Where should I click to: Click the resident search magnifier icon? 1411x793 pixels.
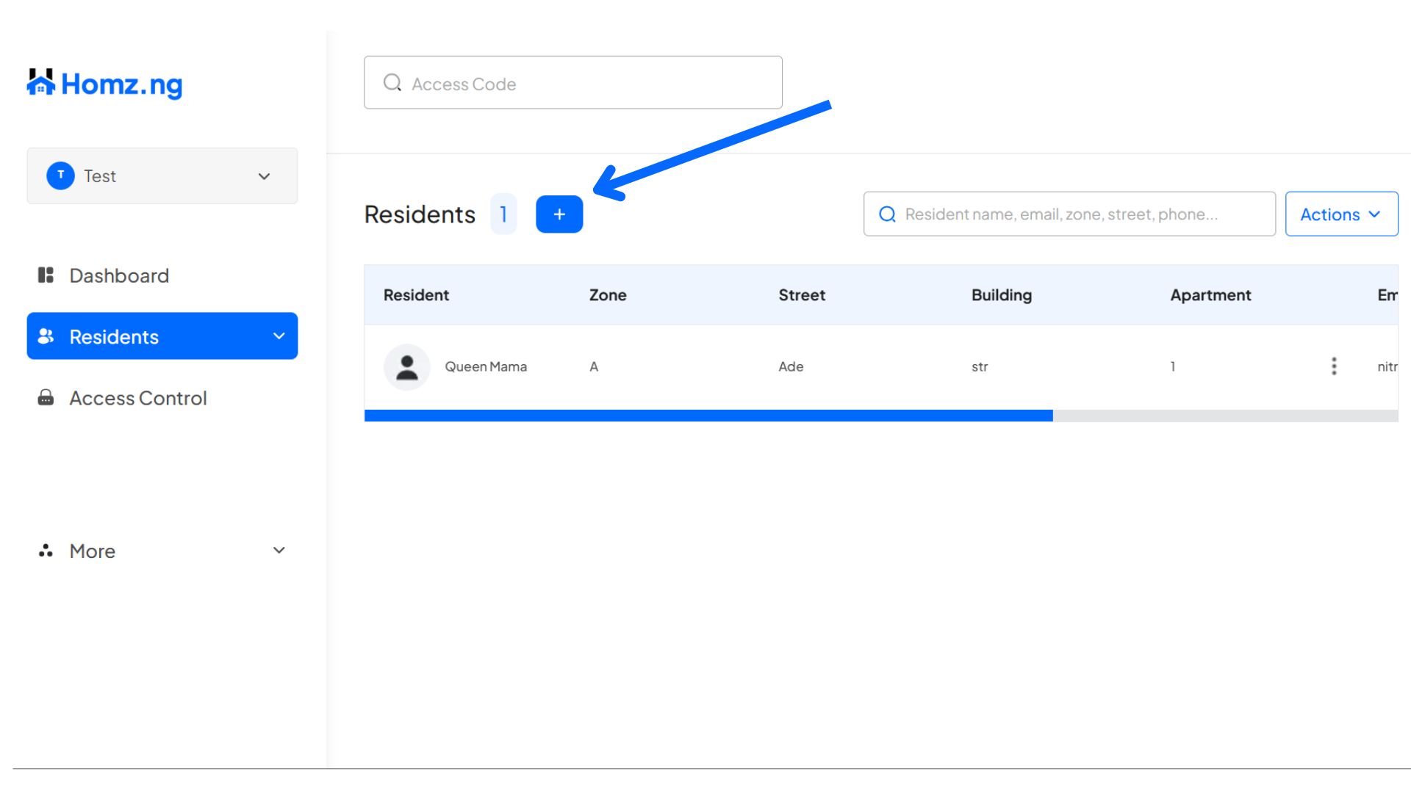888,214
